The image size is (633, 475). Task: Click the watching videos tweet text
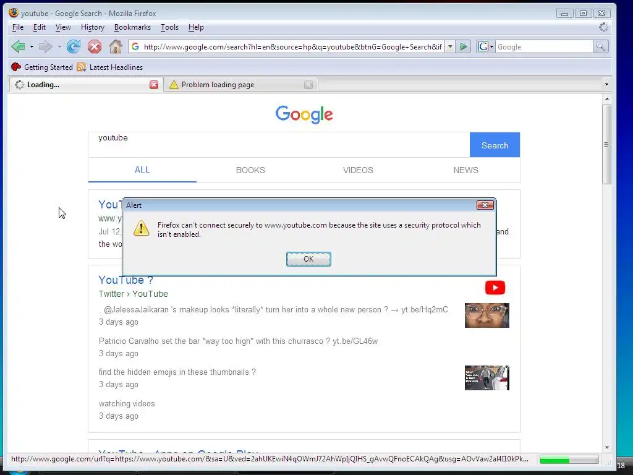point(127,403)
